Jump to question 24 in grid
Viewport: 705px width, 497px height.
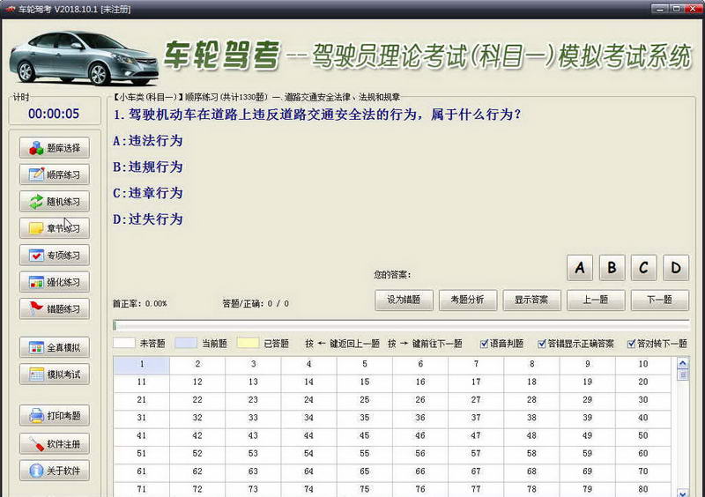click(309, 400)
